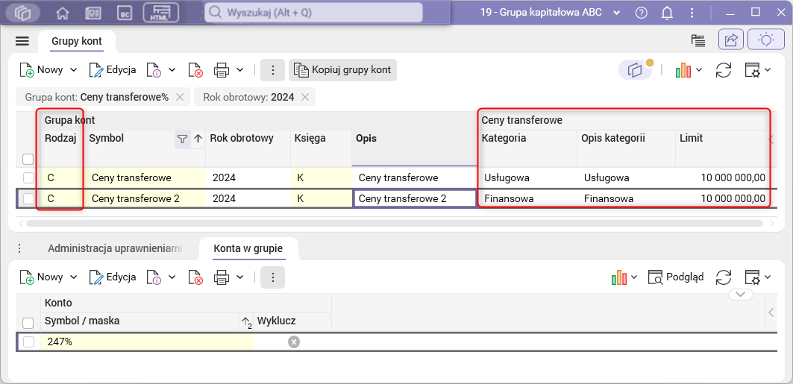The image size is (793, 384).
Task: Toggle select-all checkbox in Grupy kont table
Action: tap(28, 160)
